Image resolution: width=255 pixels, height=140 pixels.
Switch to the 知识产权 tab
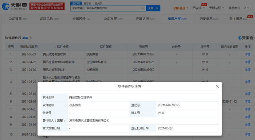click(177, 19)
